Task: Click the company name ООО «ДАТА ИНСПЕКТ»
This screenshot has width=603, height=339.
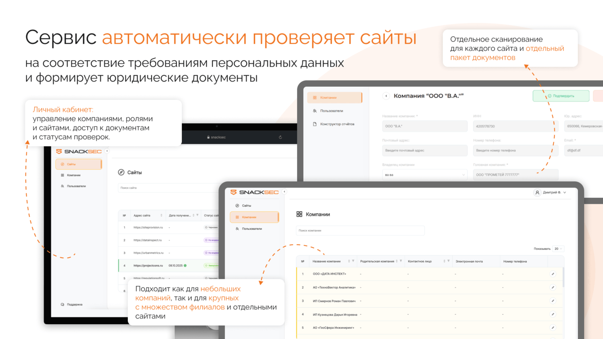Action: [329, 274]
